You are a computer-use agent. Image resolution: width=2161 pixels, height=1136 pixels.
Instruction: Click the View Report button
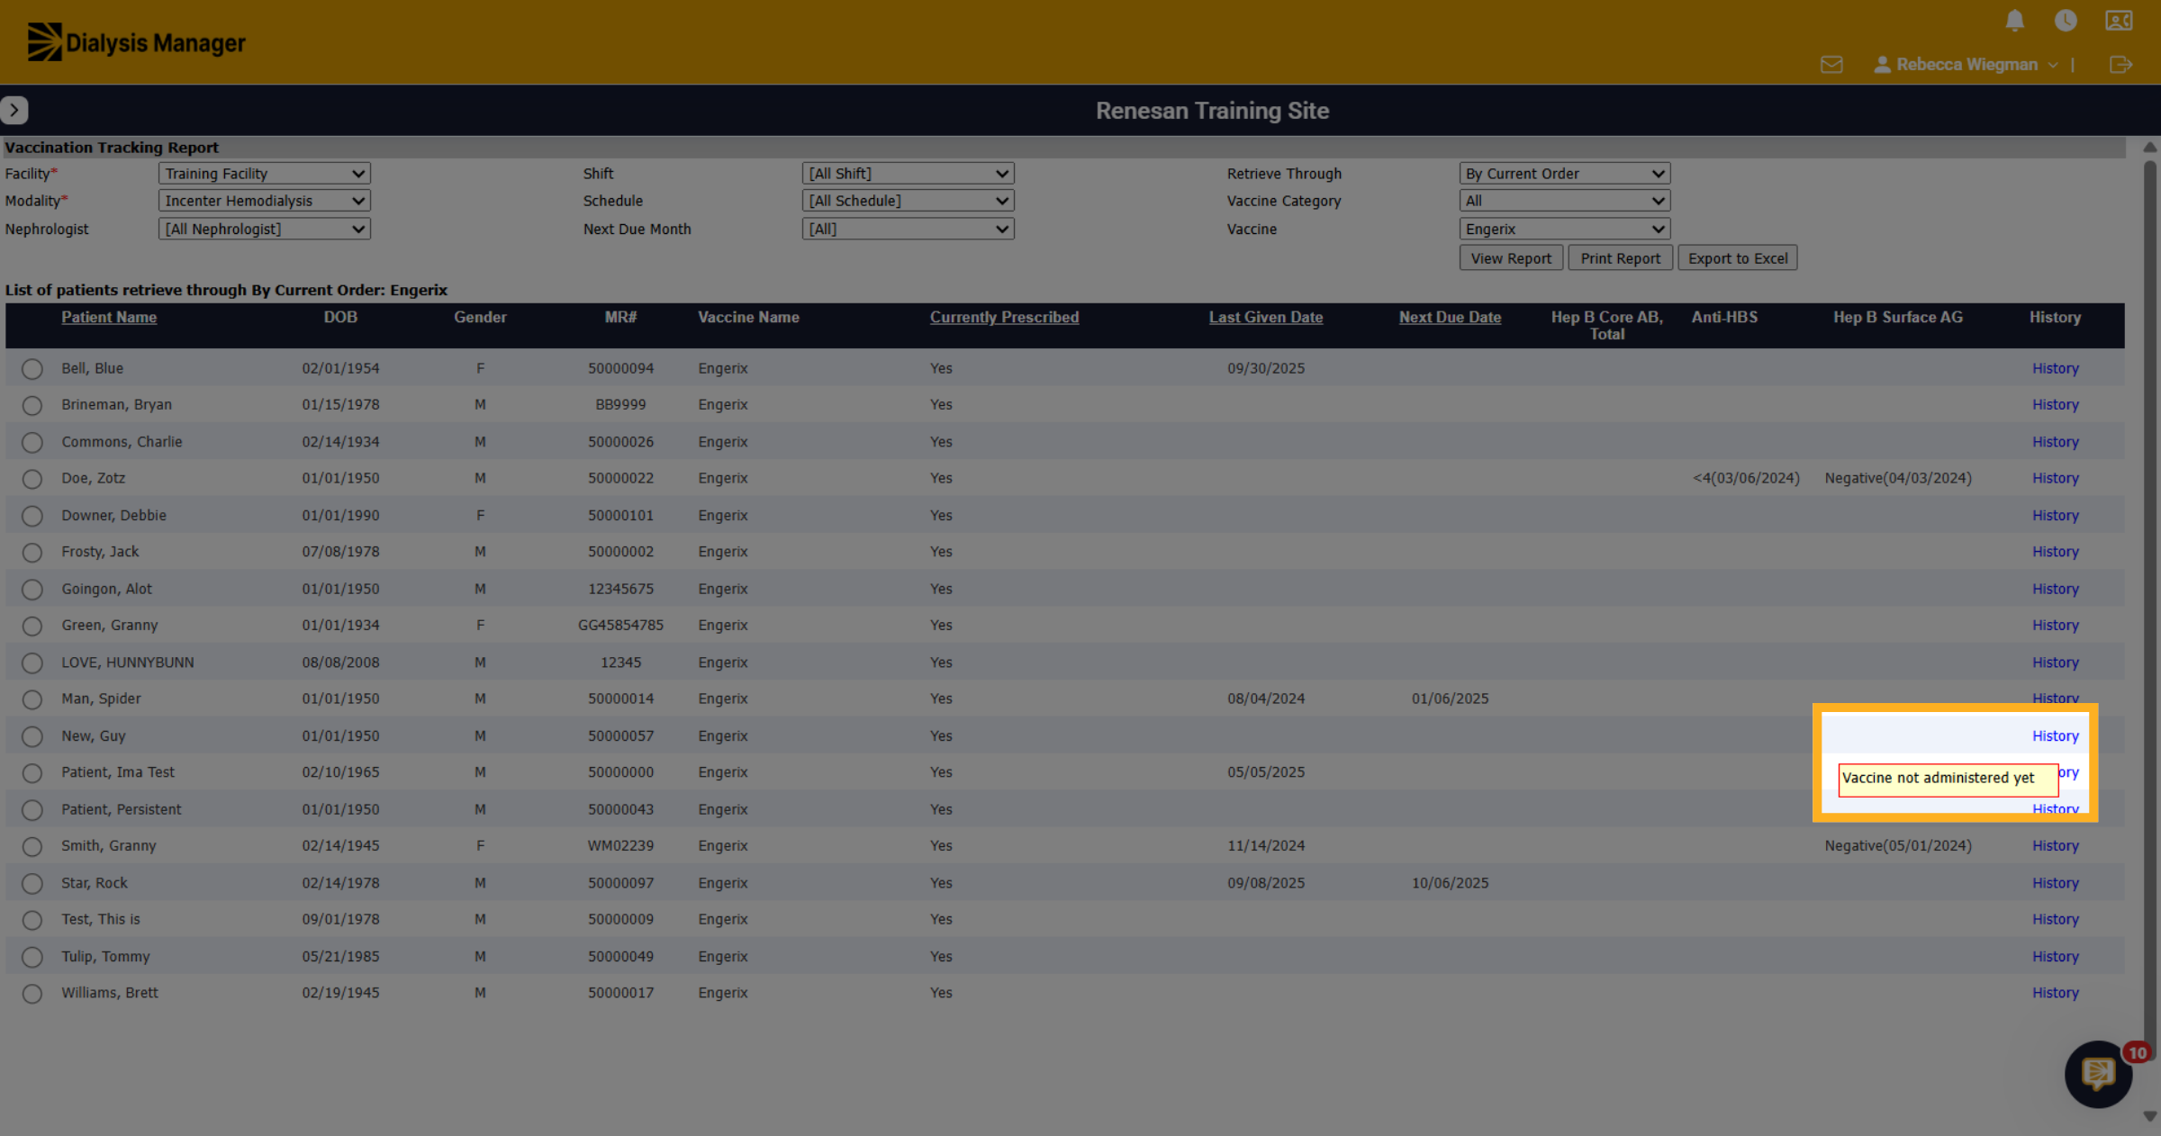1511,258
